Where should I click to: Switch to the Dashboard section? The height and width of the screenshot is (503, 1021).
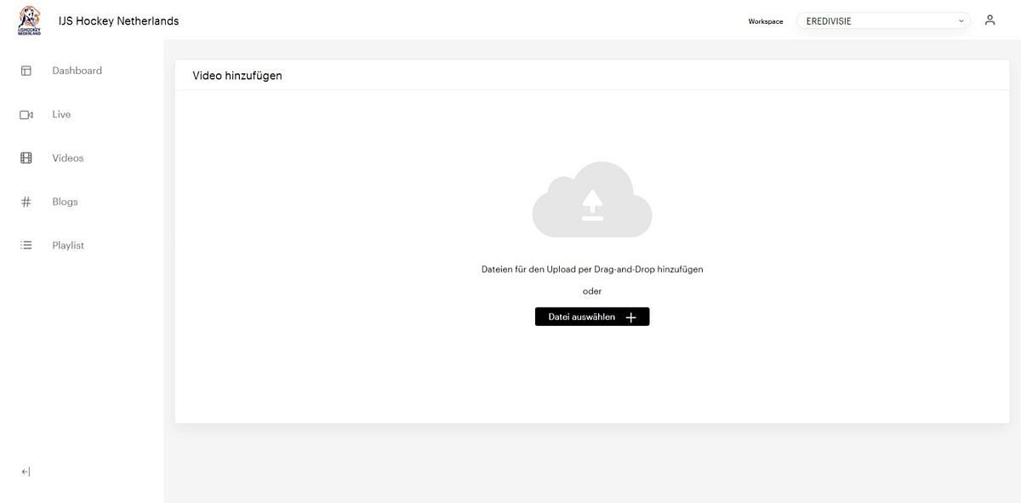click(x=77, y=70)
